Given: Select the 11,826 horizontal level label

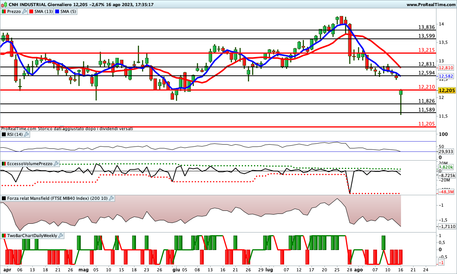Looking at the screenshot, I should pyautogui.click(x=427, y=101).
